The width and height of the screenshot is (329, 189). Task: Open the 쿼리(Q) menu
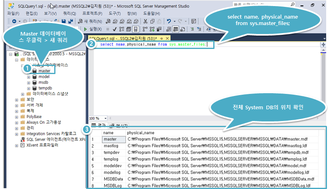click(x=70, y=13)
